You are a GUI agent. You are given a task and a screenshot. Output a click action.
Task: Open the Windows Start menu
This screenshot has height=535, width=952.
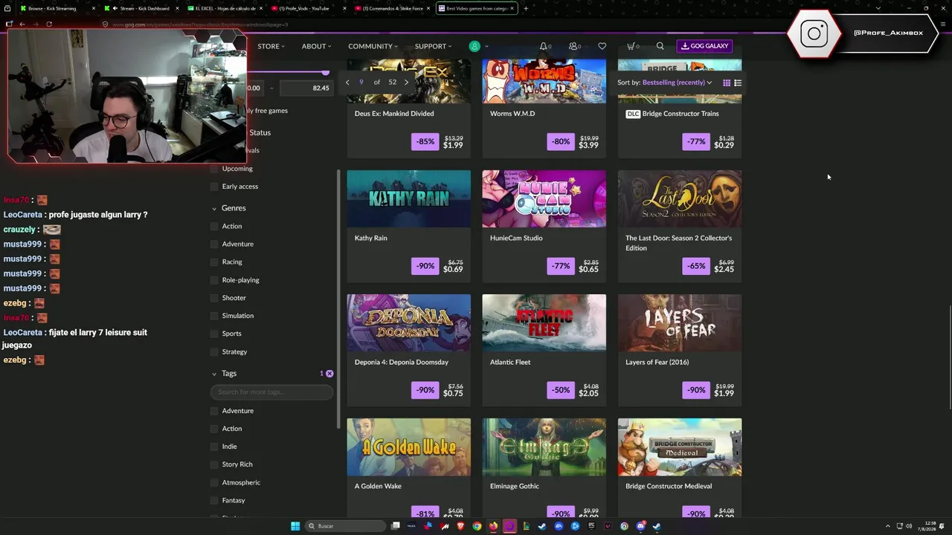tap(295, 526)
